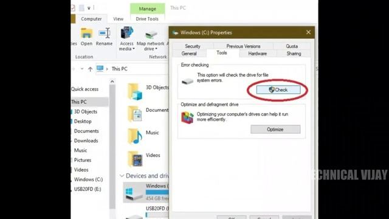This screenshot has width=389, height=219.
Task: Open Map network drive dropdown arrow
Action: [156, 49]
